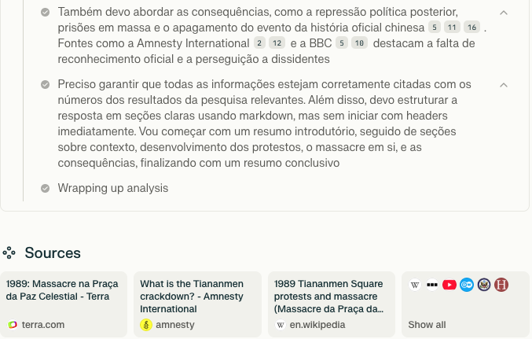The height and width of the screenshot is (339, 532).
Task: Click the yellow Amnesty favicon
Action: point(146,325)
